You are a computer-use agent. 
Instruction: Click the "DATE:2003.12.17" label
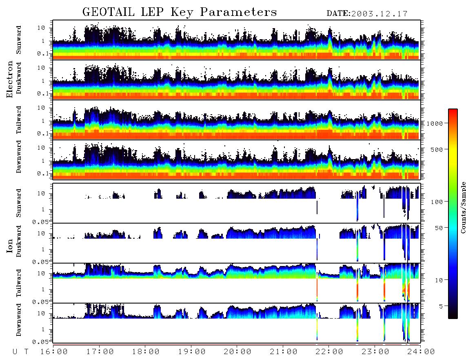pos(367,14)
